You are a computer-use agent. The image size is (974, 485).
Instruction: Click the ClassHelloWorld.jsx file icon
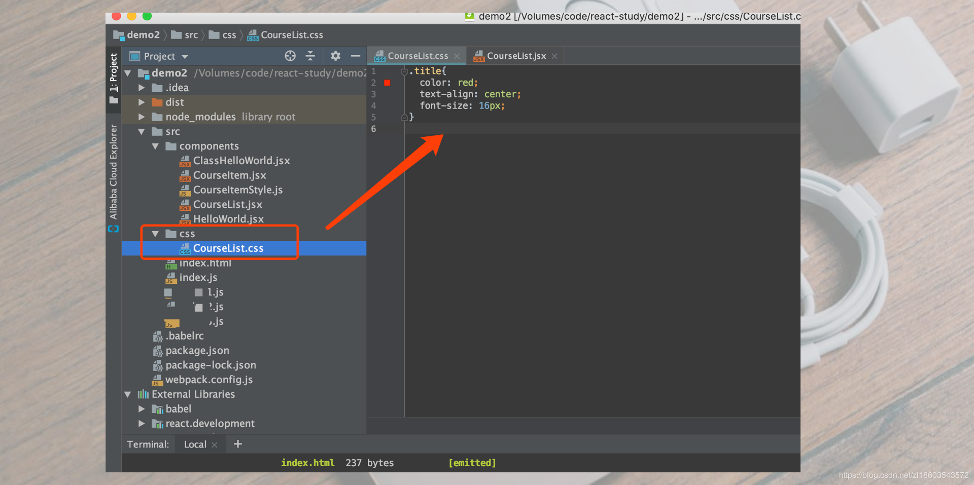pyautogui.click(x=185, y=161)
